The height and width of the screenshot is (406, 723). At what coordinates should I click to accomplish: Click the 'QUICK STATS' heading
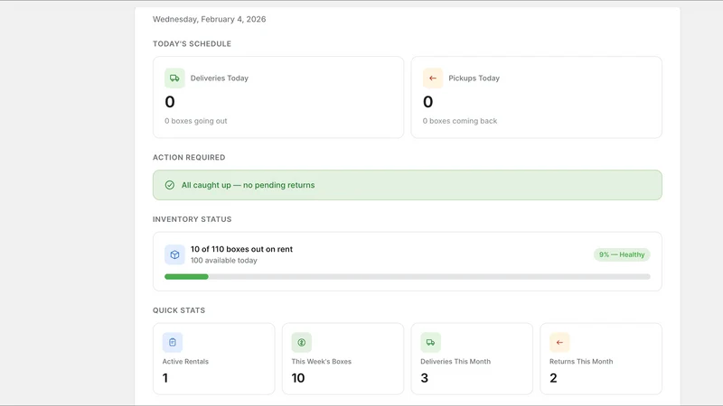(179, 310)
